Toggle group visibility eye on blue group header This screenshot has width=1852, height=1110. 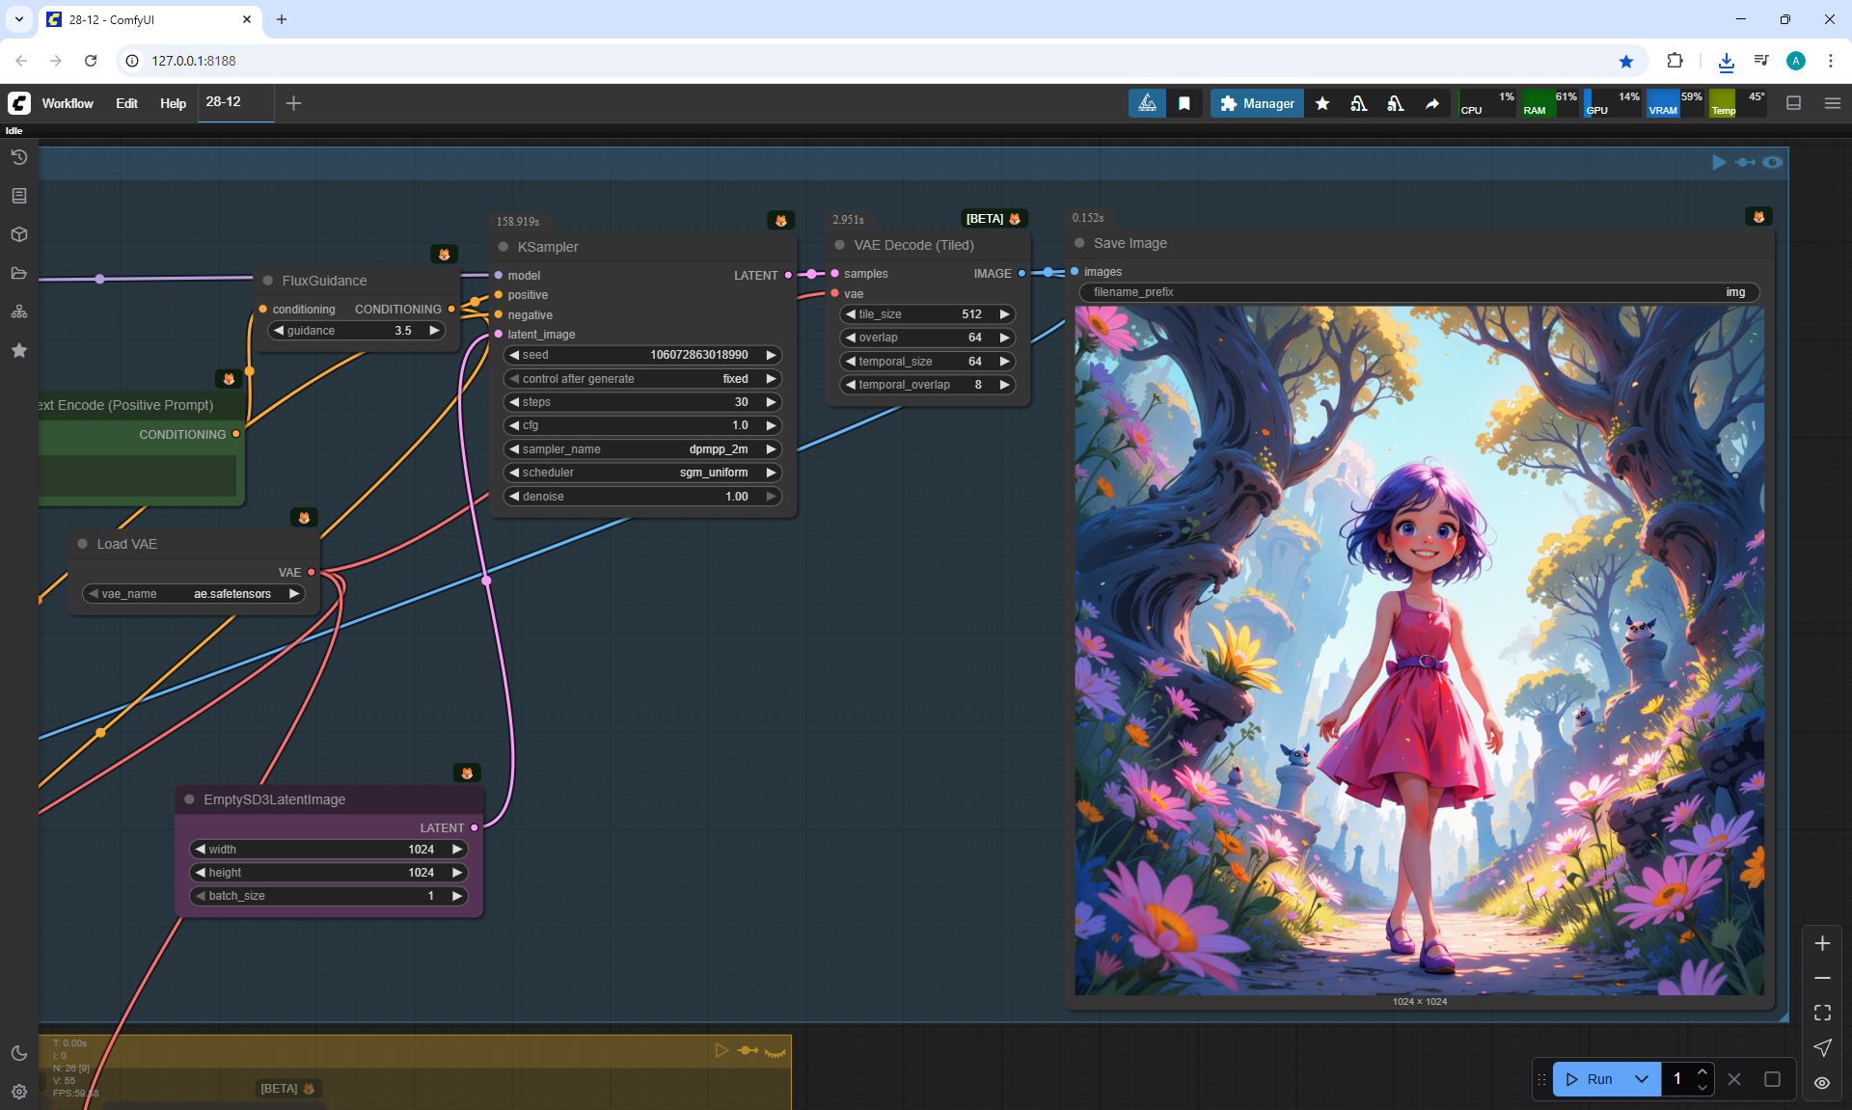pyautogui.click(x=1773, y=162)
